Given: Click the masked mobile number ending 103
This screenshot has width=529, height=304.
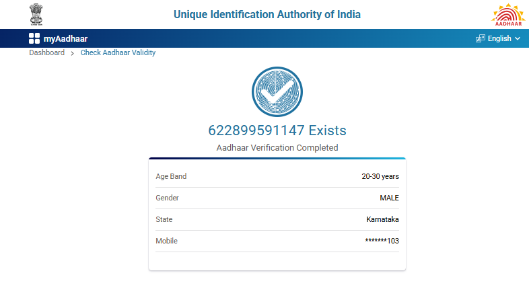Looking at the screenshot, I should [x=382, y=241].
